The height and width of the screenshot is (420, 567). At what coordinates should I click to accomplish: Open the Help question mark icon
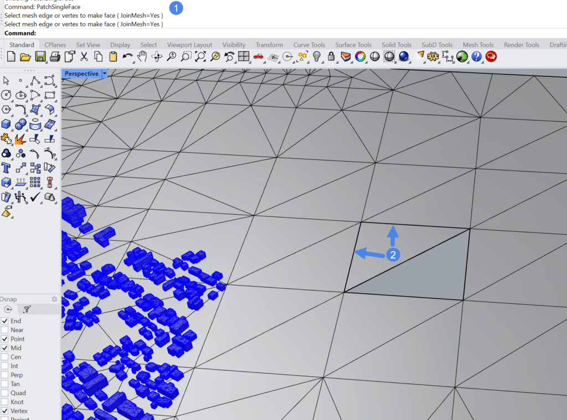476,56
